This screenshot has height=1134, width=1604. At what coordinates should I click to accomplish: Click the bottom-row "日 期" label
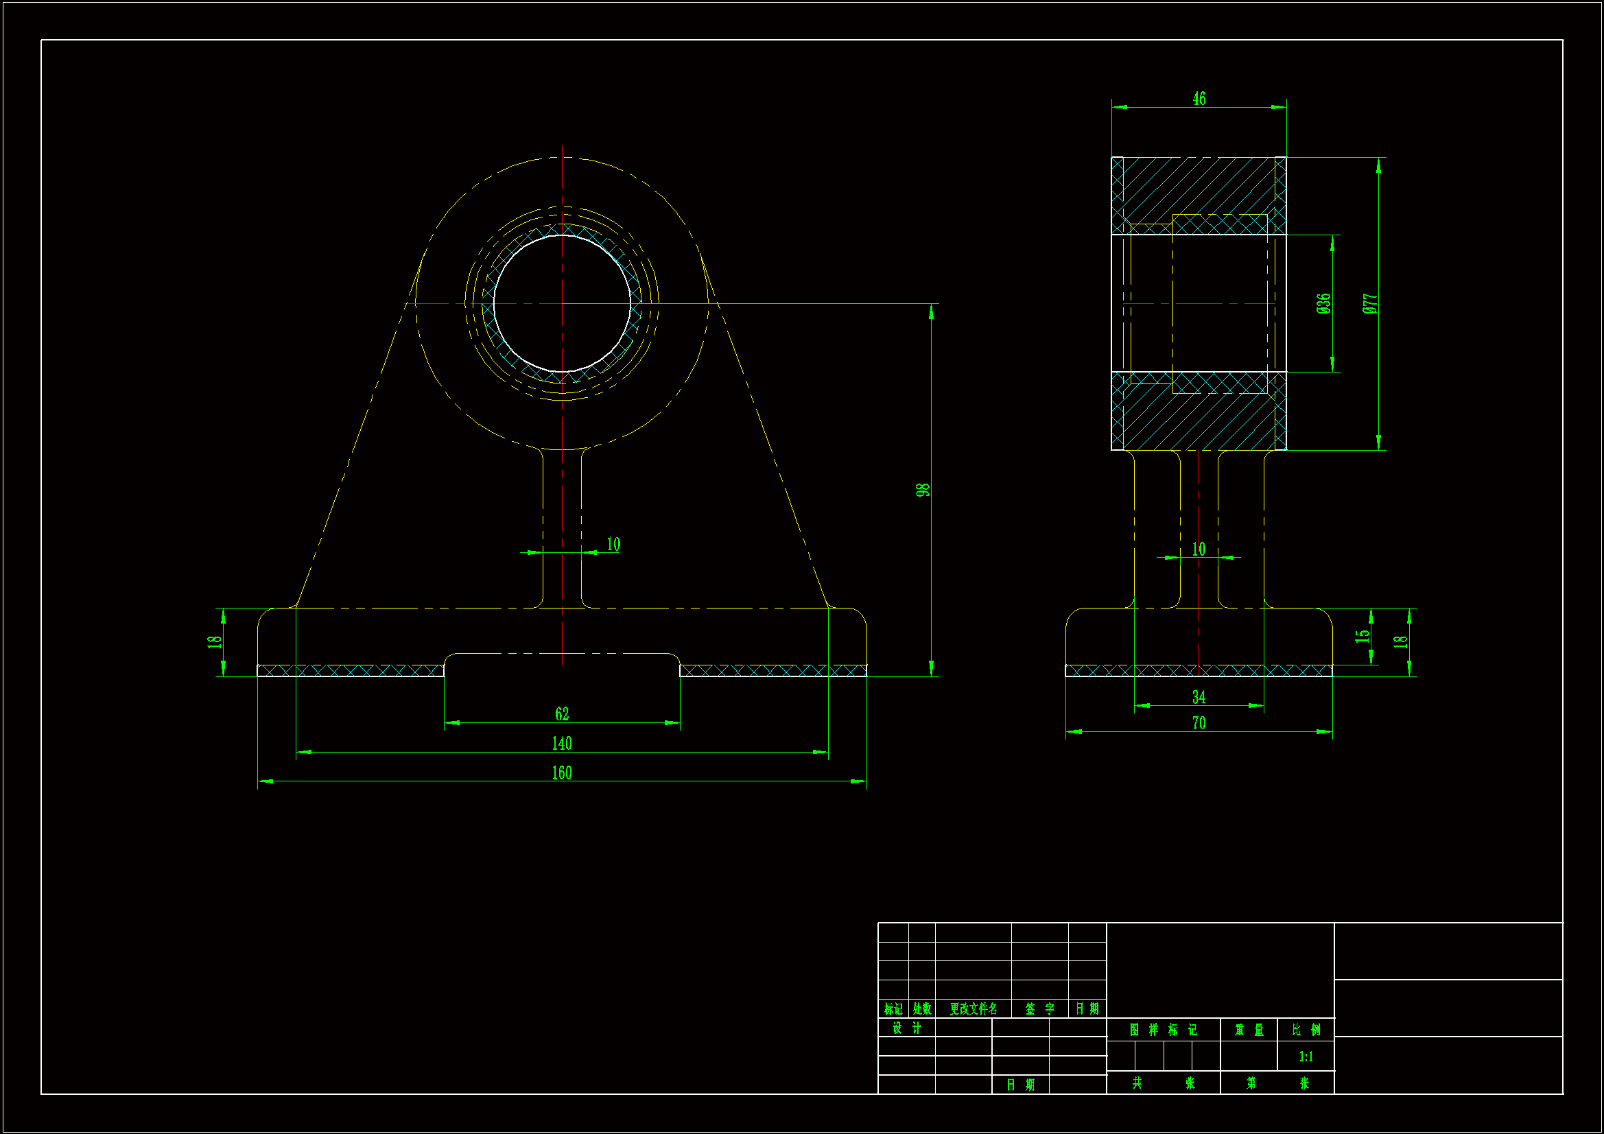click(x=1021, y=1085)
